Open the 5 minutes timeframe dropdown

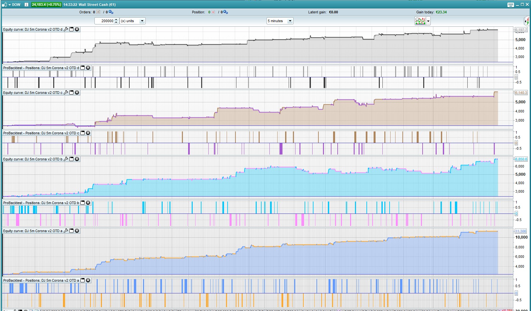pyautogui.click(x=290, y=21)
